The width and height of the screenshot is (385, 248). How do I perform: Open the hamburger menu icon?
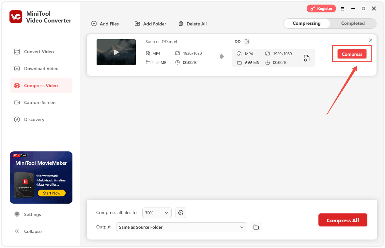(343, 9)
